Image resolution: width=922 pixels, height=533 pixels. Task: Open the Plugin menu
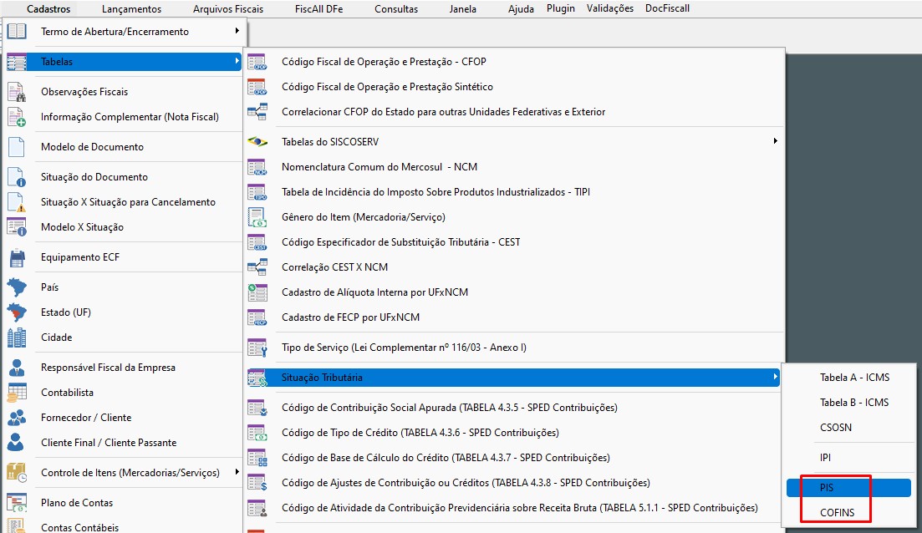tap(560, 8)
